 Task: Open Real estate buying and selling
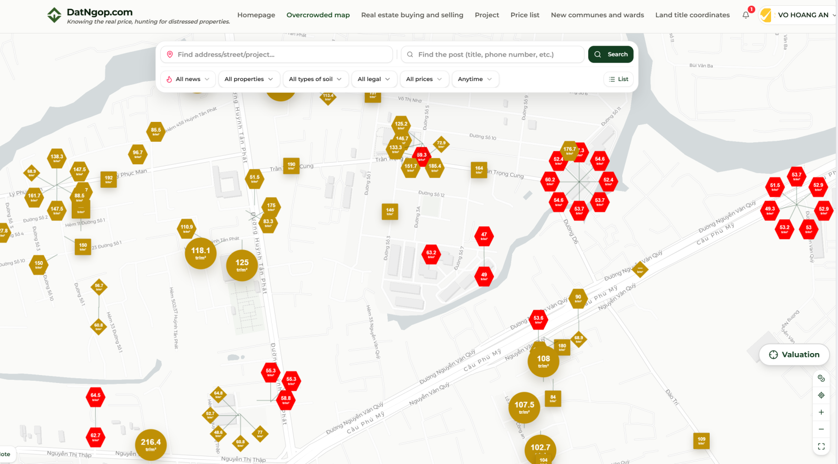[x=412, y=15]
